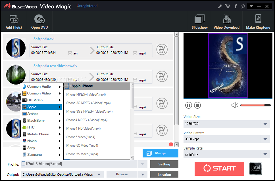Open the Common Video category
The height and width of the screenshot is (181, 275).
point(42,93)
